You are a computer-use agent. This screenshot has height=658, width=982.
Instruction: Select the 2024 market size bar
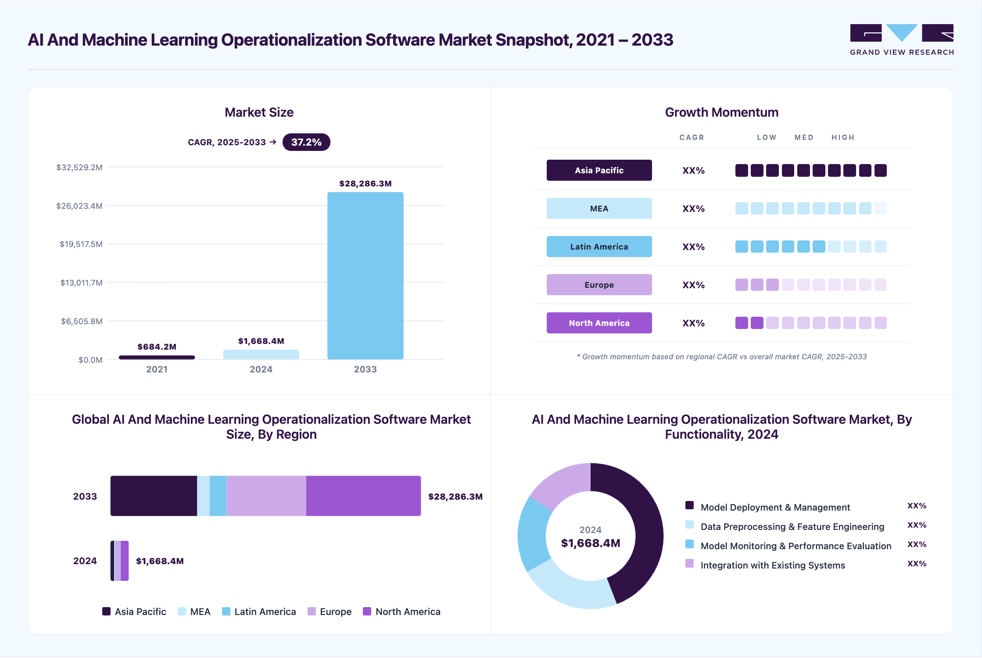(x=261, y=354)
